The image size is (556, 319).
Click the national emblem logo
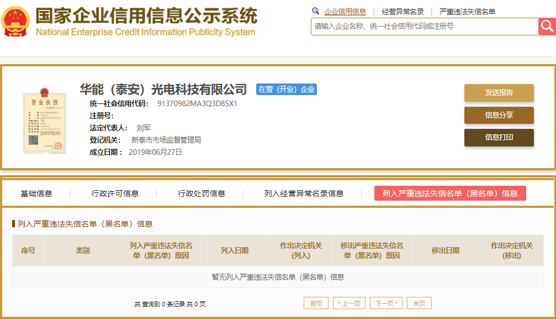pyautogui.click(x=15, y=22)
